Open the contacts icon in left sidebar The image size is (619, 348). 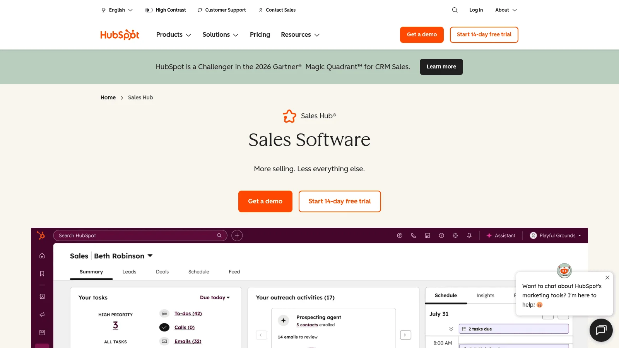(x=42, y=296)
